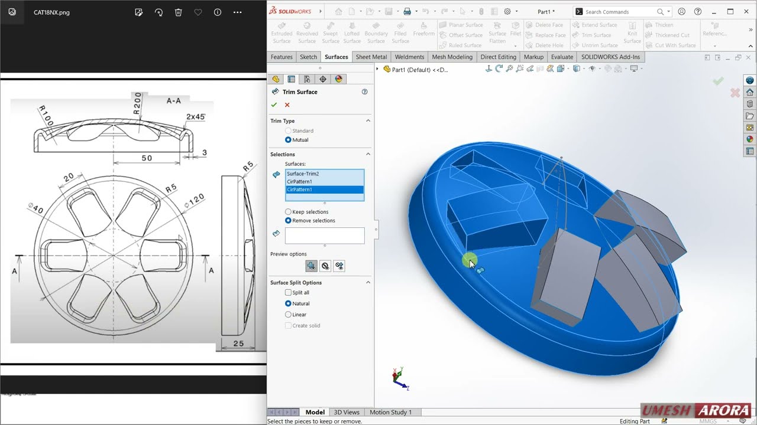This screenshot has width=757, height=425.
Task: Open user login account icon
Action: point(682,11)
